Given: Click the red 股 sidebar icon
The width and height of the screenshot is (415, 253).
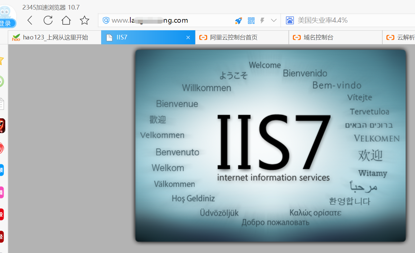Looking at the screenshot, I should [2, 214].
